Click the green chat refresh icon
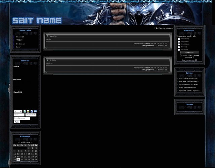215x168 pixels. pos(25,111)
